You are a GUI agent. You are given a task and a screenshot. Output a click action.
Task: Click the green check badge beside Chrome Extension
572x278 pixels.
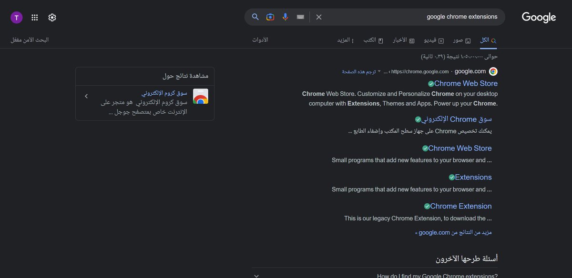pos(427,206)
